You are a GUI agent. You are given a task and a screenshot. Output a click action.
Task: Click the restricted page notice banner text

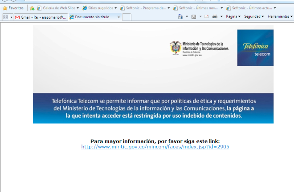tap(154, 108)
